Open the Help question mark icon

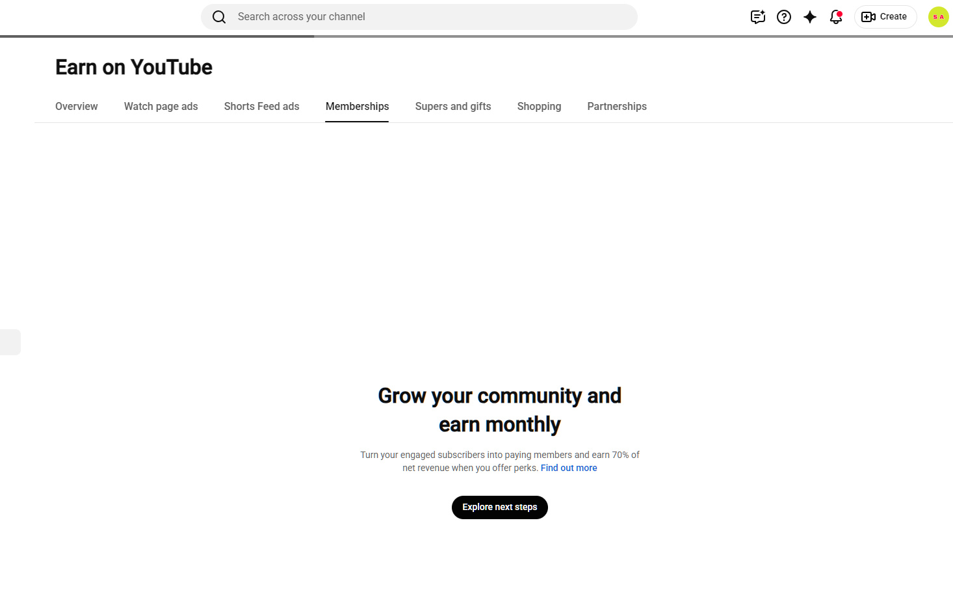coord(784,17)
